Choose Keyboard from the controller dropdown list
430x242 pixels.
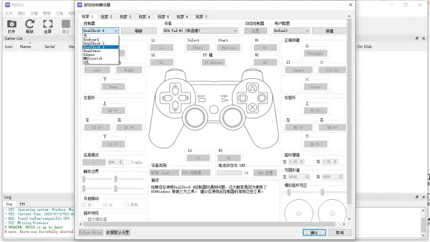100,40
